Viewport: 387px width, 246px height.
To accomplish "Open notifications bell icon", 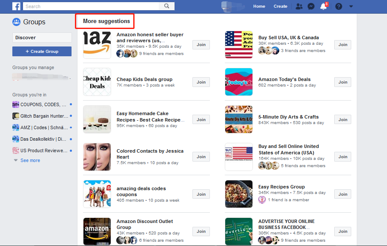I will [x=323, y=6].
